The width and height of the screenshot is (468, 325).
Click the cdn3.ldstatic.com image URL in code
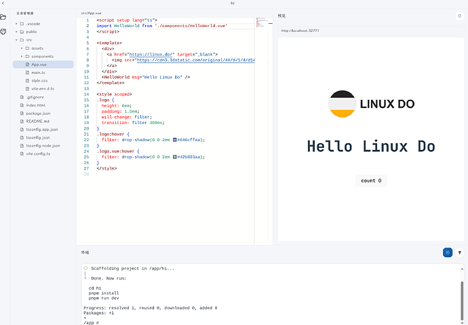tap(196, 60)
